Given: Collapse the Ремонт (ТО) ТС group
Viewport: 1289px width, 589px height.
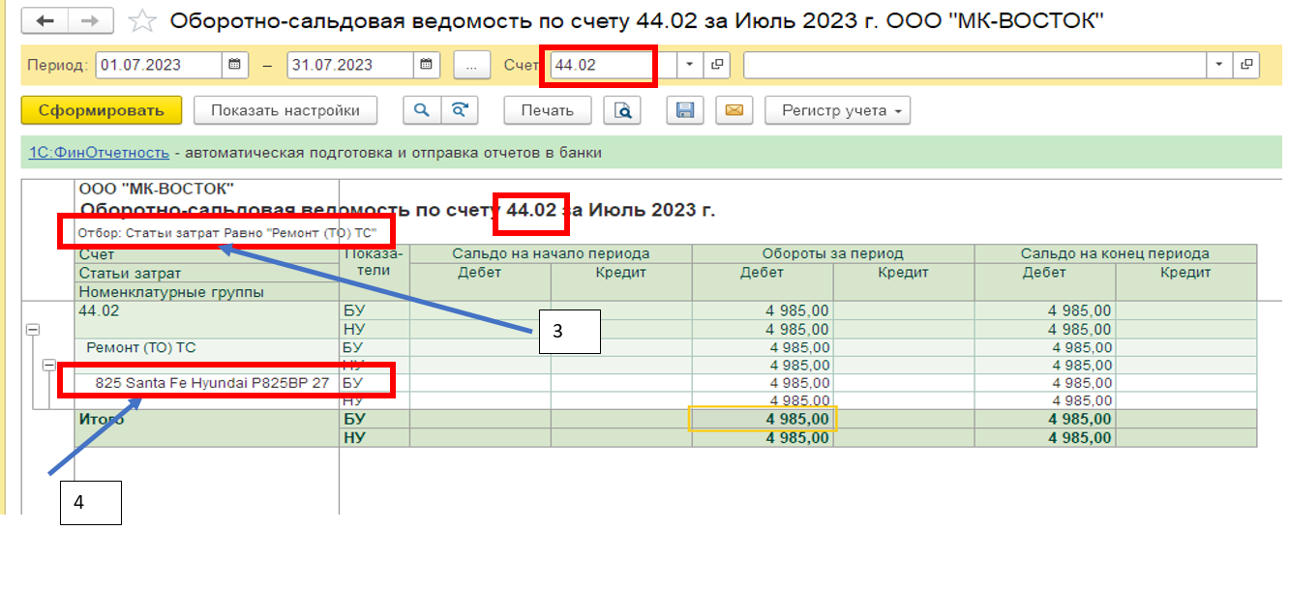Looking at the screenshot, I should coord(48,365).
